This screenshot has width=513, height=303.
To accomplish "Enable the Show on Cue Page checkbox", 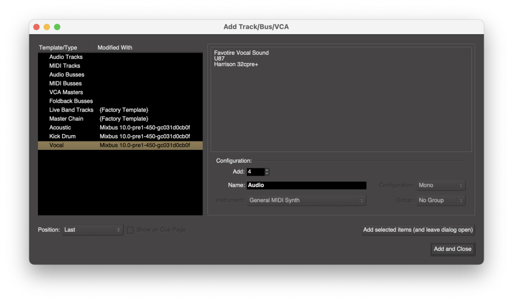I will (x=130, y=230).
